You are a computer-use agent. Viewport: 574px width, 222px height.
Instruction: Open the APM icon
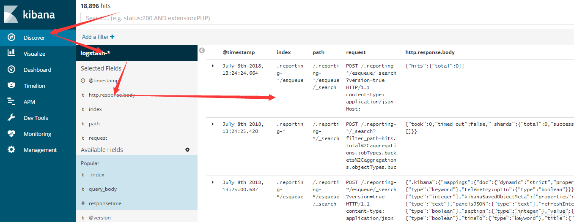[x=11, y=102]
